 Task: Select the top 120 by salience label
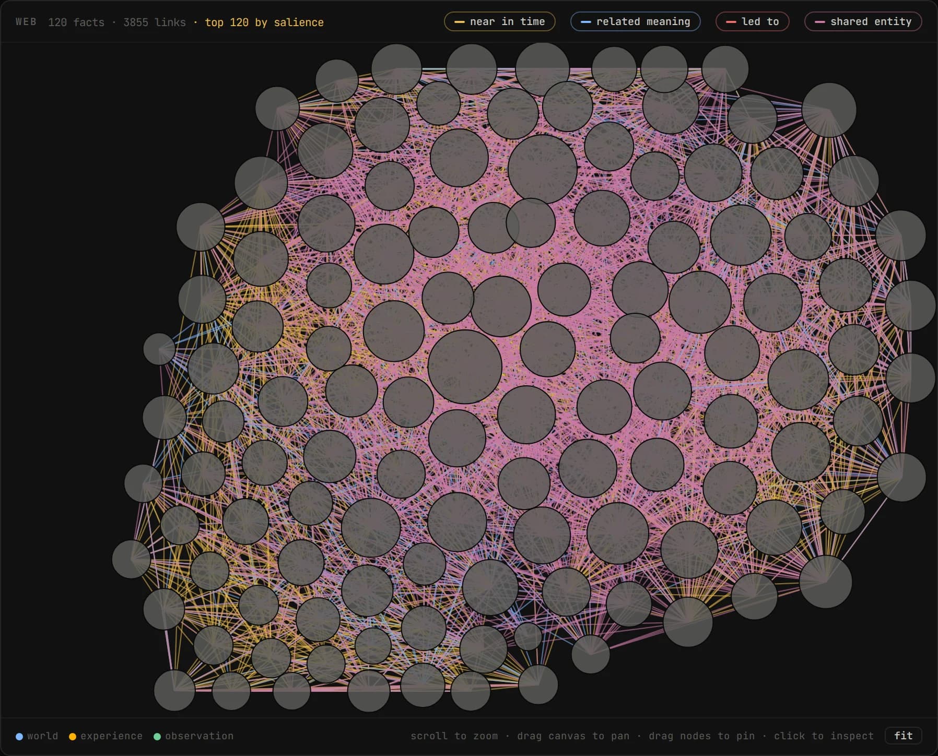(x=264, y=22)
